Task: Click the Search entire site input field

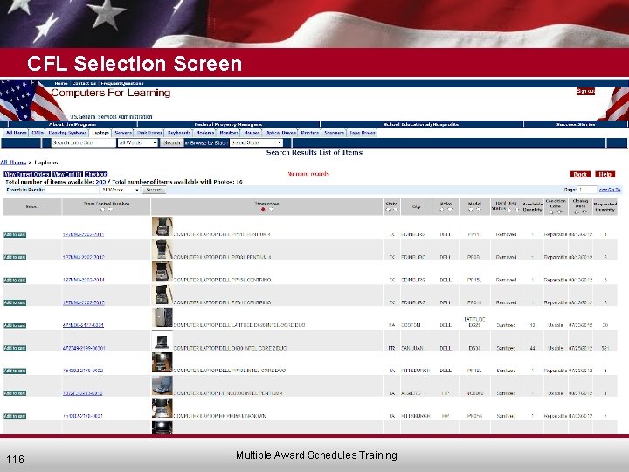Action: (84, 142)
